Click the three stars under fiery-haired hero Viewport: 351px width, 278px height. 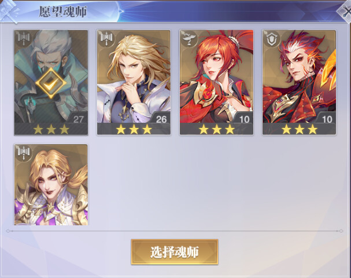click(300, 129)
